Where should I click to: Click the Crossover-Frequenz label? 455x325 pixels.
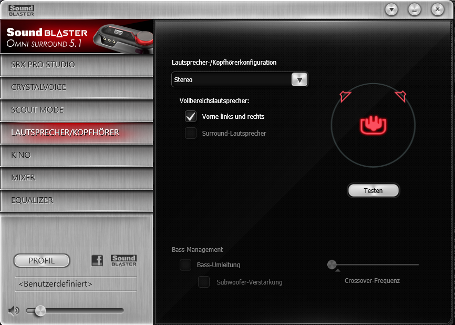(x=372, y=281)
